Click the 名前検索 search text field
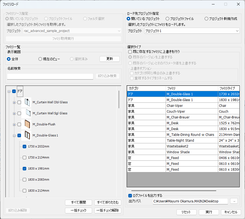Viewport: 245px width, 219px height. coord(50,76)
